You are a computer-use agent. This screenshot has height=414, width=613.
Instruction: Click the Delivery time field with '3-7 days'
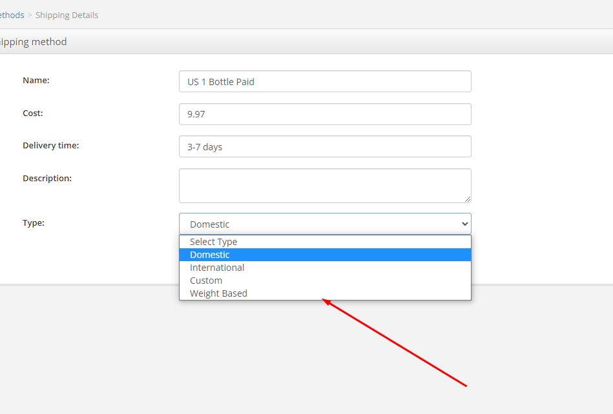(x=326, y=147)
